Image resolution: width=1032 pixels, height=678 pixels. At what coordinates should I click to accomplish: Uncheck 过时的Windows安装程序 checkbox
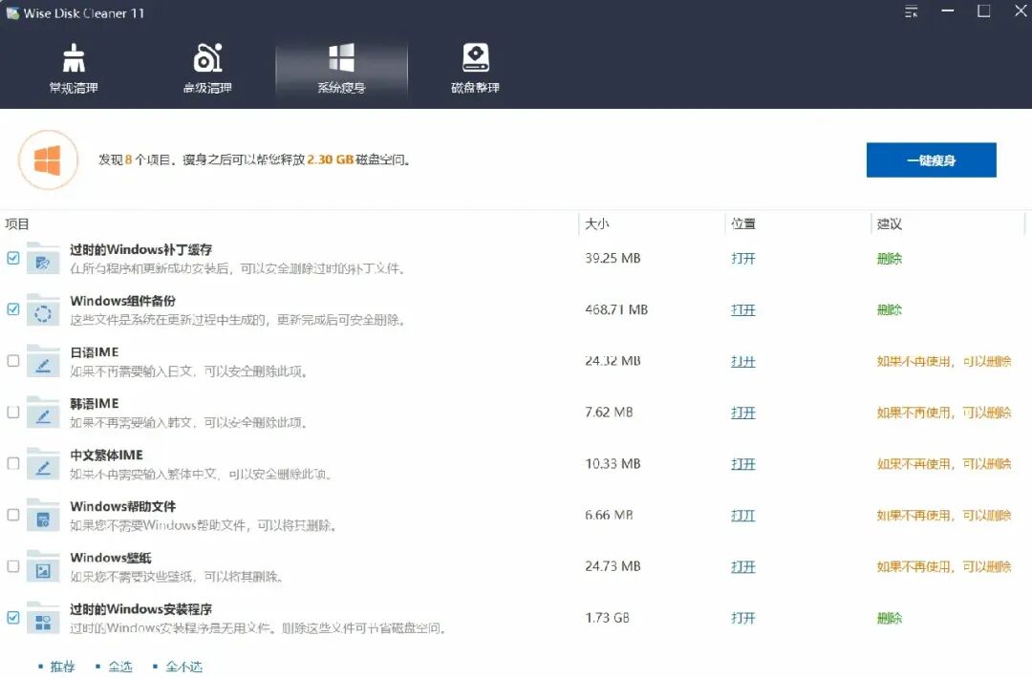[13, 617]
